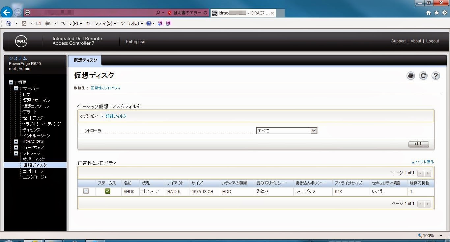This screenshot has height=242, width=450.
Task: Click the browser home icon at the top right
Action: click(429, 12)
